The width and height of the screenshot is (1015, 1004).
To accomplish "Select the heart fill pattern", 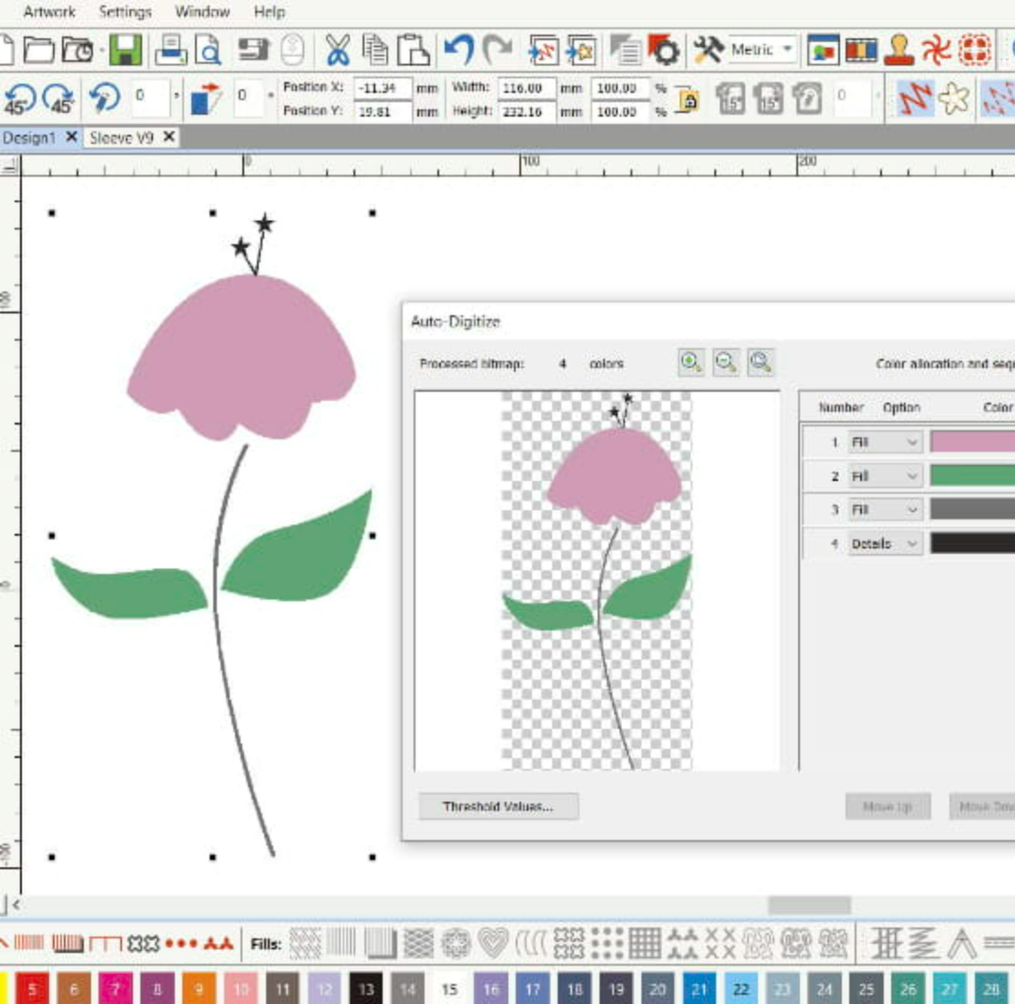I will (x=493, y=943).
